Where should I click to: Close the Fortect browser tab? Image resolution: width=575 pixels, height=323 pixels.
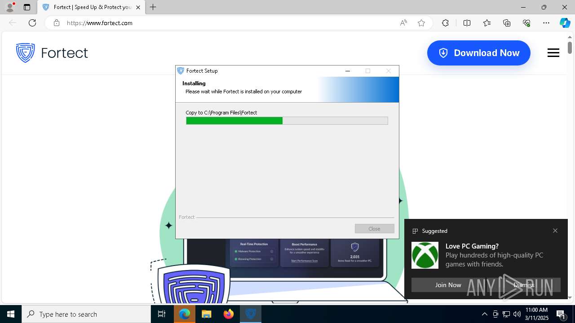pyautogui.click(x=138, y=7)
